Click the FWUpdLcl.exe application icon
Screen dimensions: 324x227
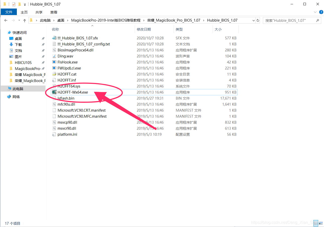54,68
